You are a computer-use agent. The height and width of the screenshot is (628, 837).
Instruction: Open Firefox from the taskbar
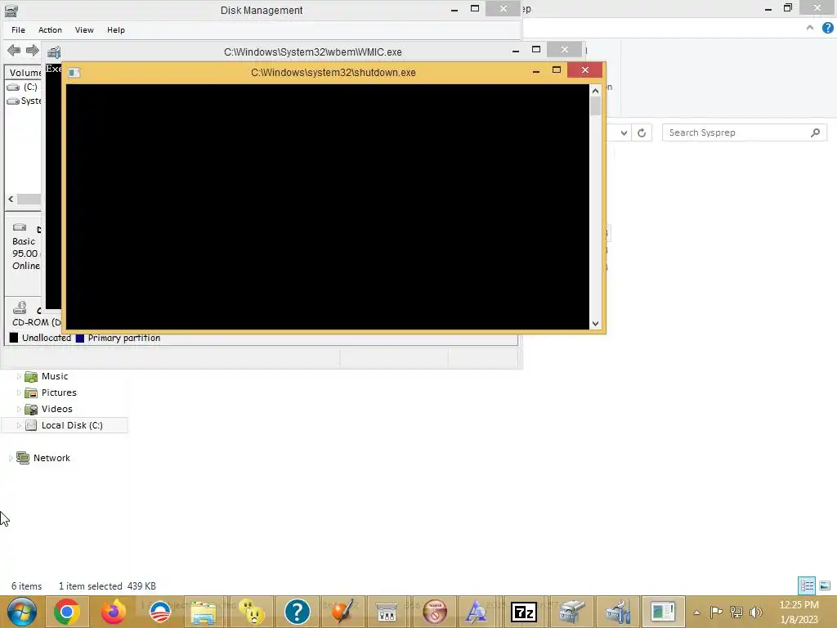[x=113, y=612]
